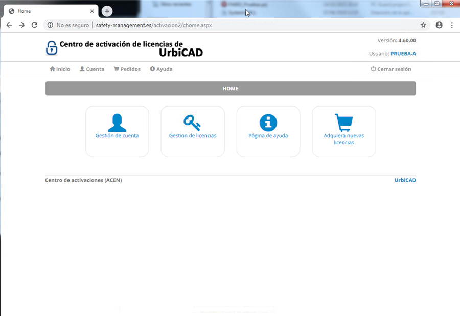This screenshot has height=316, width=460.
Task: Click the key icon for Gestion de licencias
Action: click(x=193, y=123)
